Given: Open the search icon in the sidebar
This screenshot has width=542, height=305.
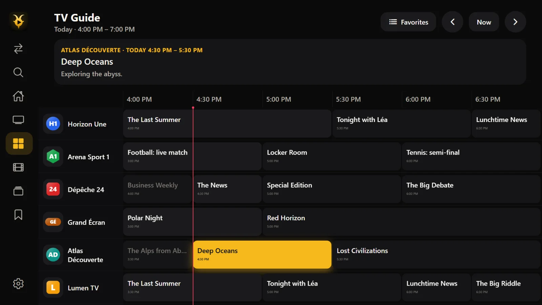Looking at the screenshot, I should pos(18,72).
